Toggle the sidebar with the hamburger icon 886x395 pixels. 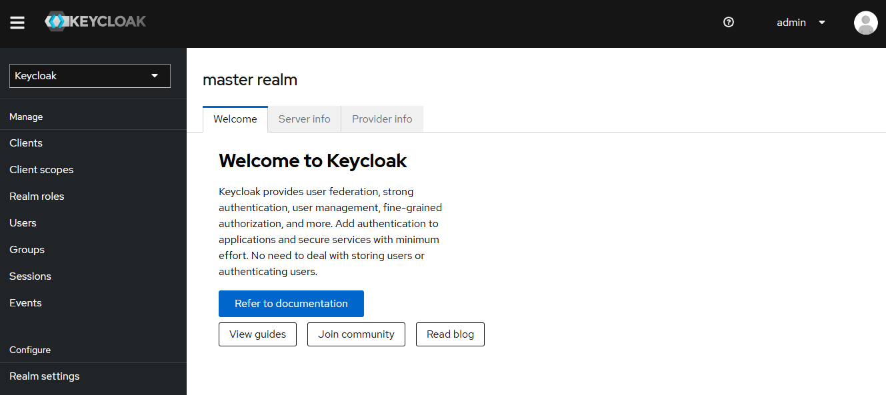pyautogui.click(x=17, y=22)
